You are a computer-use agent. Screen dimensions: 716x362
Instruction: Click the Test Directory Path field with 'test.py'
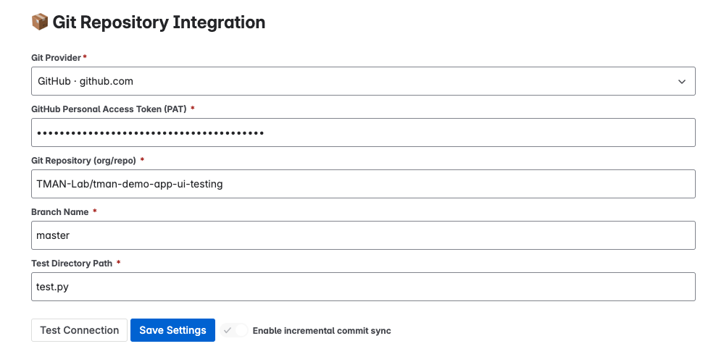click(x=363, y=287)
